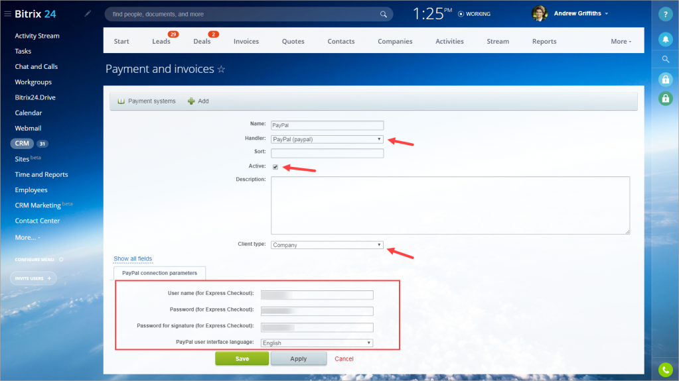
Task: Open the Stream tab
Action: pos(498,42)
